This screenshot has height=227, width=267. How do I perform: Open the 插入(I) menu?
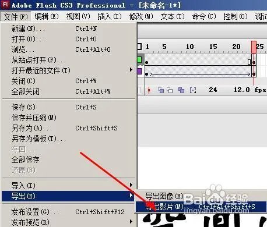pyautogui.click(x=110, y=16)
